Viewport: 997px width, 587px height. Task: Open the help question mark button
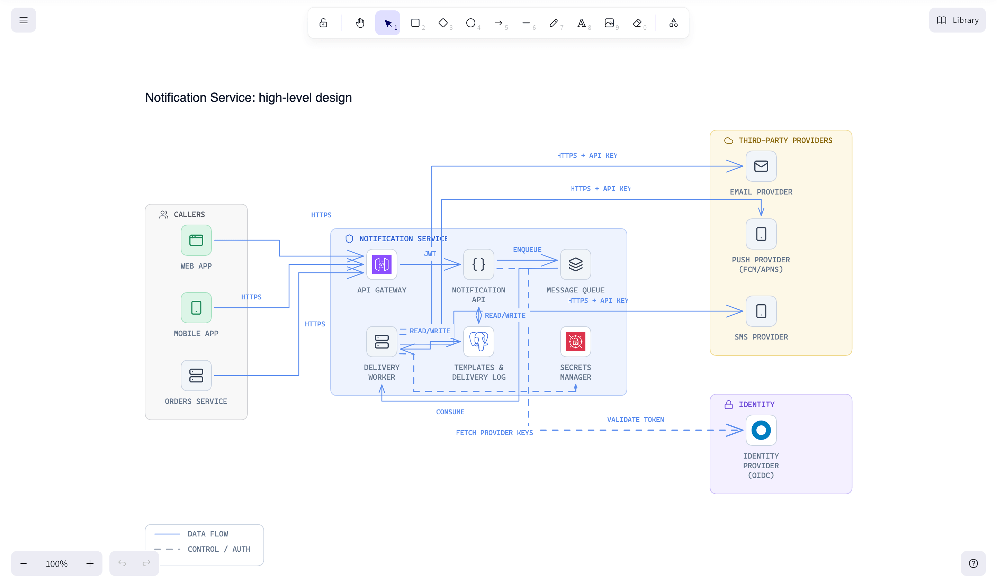[973, 564]
